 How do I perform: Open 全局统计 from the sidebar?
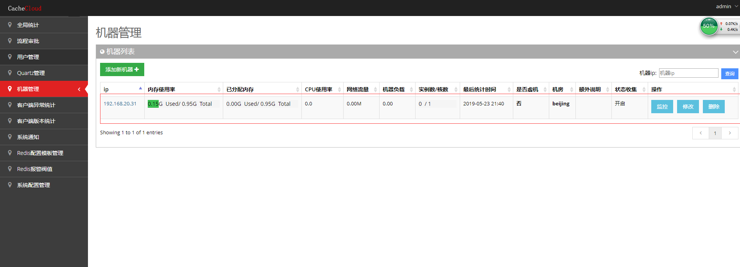44,25
